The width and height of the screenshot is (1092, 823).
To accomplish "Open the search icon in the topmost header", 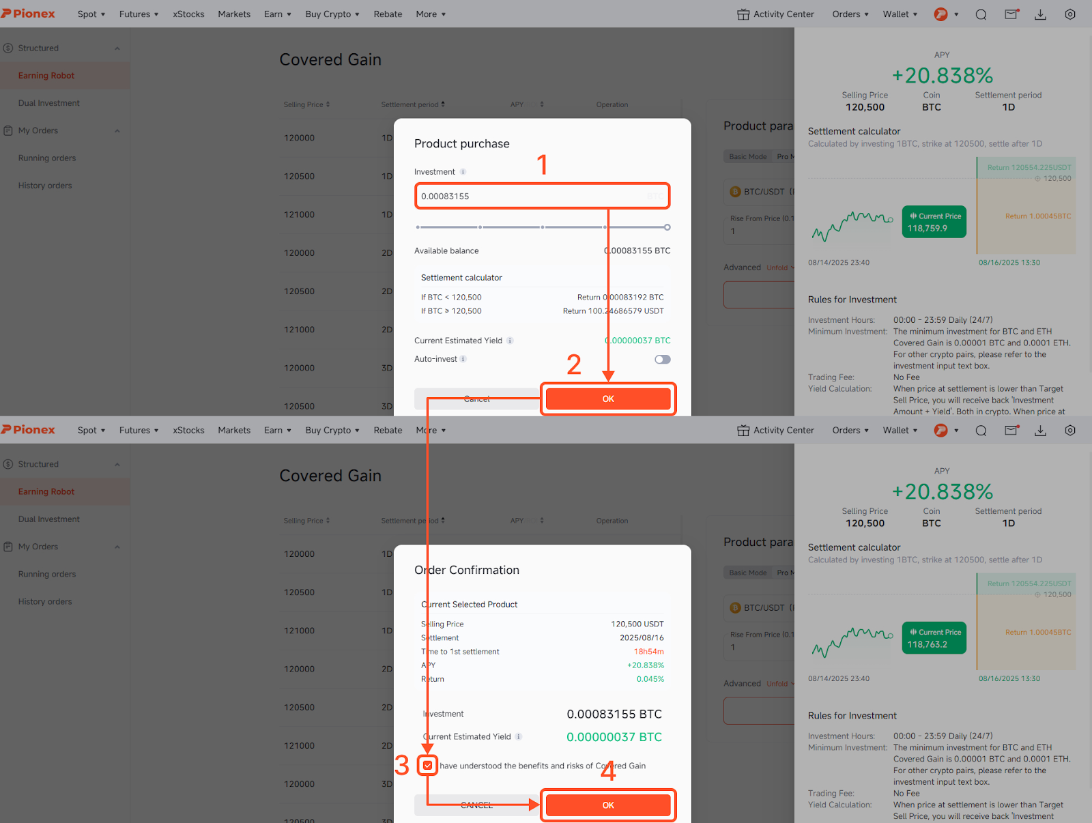I will point(981,14).
